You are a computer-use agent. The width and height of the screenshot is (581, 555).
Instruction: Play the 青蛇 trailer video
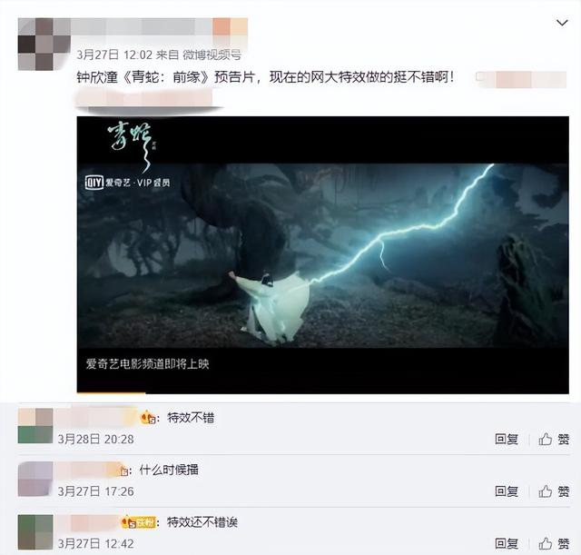pyautogui.click(x=323, y=255)
